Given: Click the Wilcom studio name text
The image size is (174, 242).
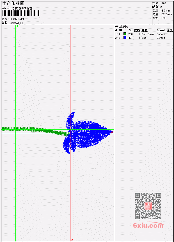Looking at the screenshot, I should (x=17, y=8).
